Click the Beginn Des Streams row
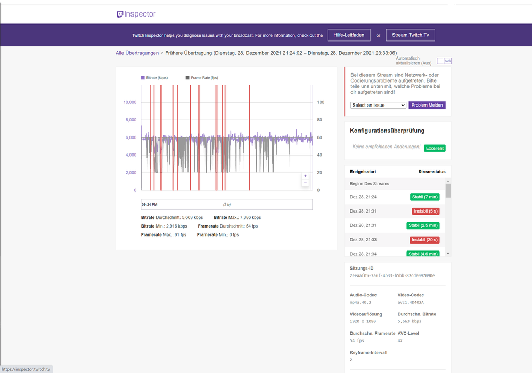The width and height of the screenshot is (532, 373). [395, 184]
